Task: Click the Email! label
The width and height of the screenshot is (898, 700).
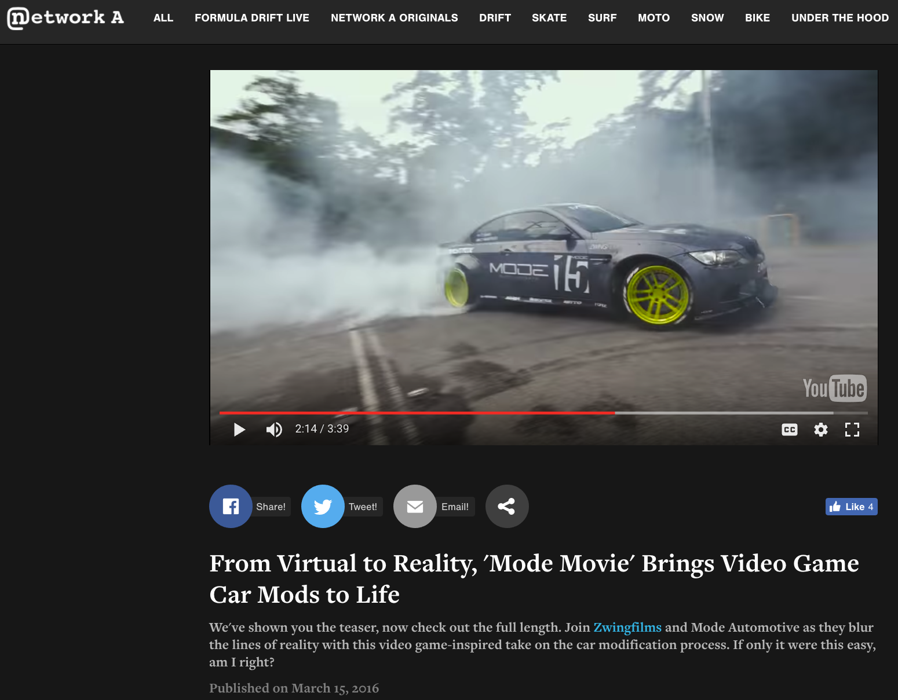Action: 455,507
